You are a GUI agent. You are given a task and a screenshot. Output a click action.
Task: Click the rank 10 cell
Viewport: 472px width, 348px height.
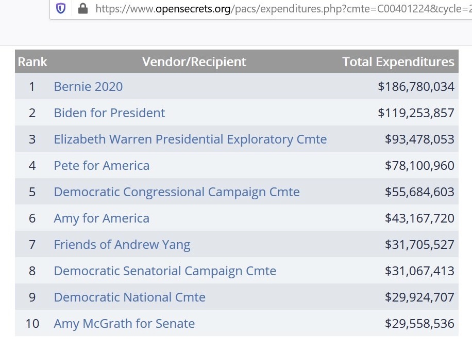pos(32,323)
